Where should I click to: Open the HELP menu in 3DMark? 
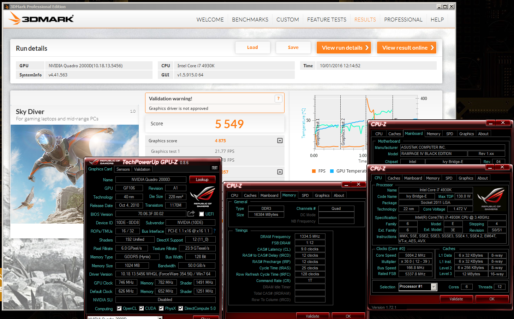click(x=437, y=20)
